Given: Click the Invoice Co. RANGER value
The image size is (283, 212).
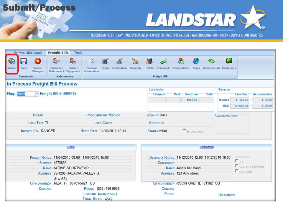Looking at the screenshot, I should coord(48,131).
